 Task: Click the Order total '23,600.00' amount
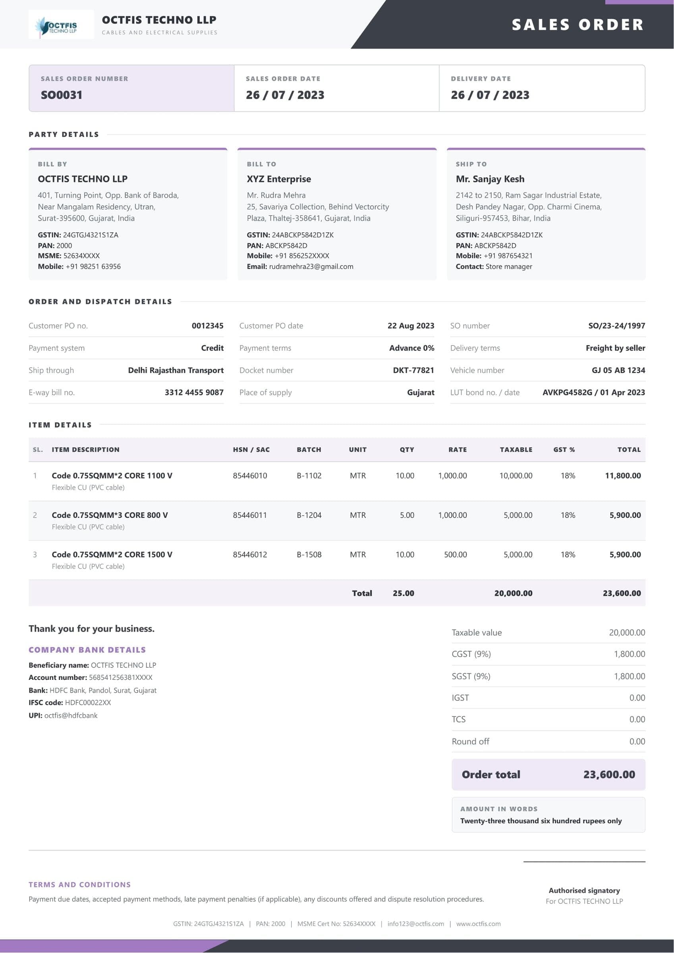point(609,775)
